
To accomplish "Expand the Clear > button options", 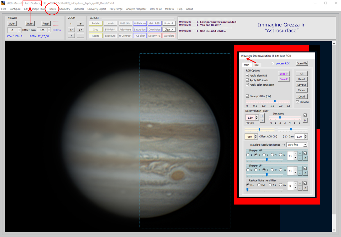I will point(169,30).
